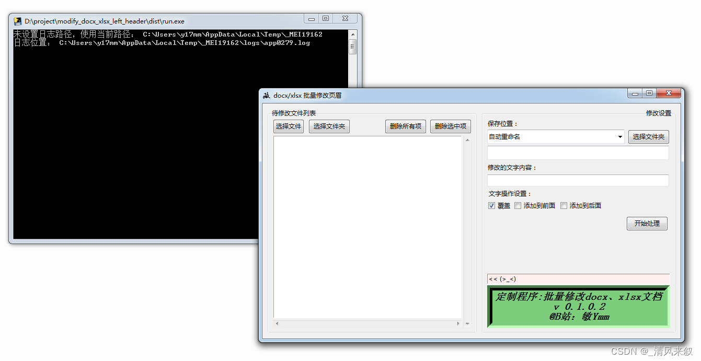Click the green banner text 定制程序:批量修改docx、xlsx文档
Viewport: 701px width, 361px height.
pos(579,297)
